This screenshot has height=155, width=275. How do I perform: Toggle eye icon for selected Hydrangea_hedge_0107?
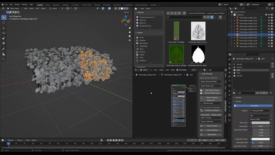269,35
